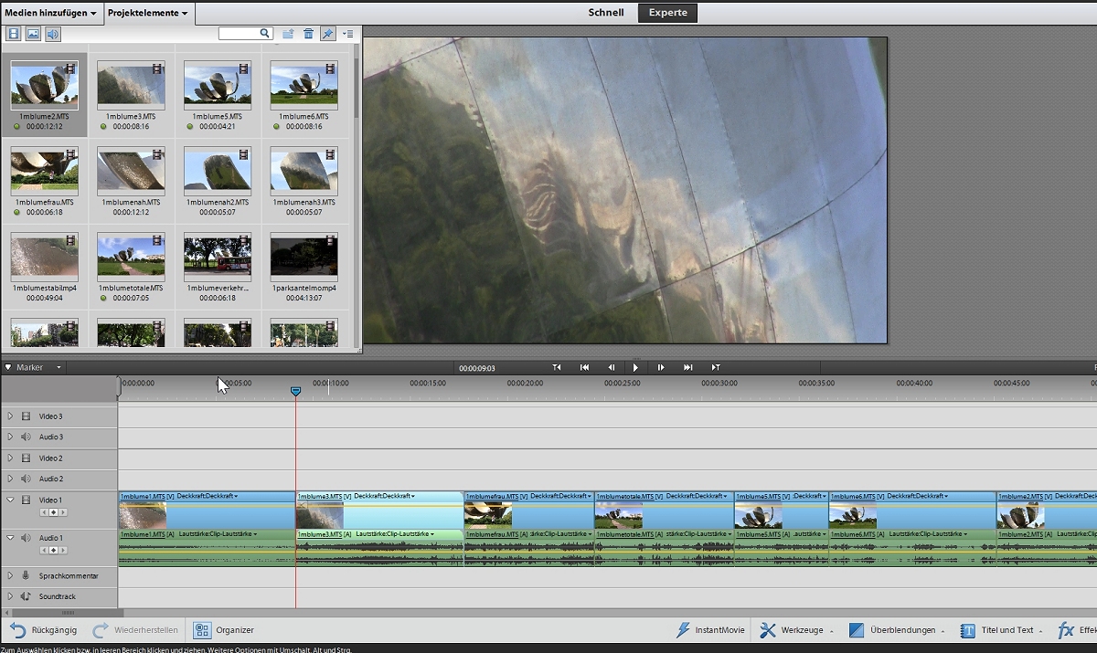Click the 1mblumestabilmp4 file name
This screenshot has height=653, width=1097.
click(45, 288)
